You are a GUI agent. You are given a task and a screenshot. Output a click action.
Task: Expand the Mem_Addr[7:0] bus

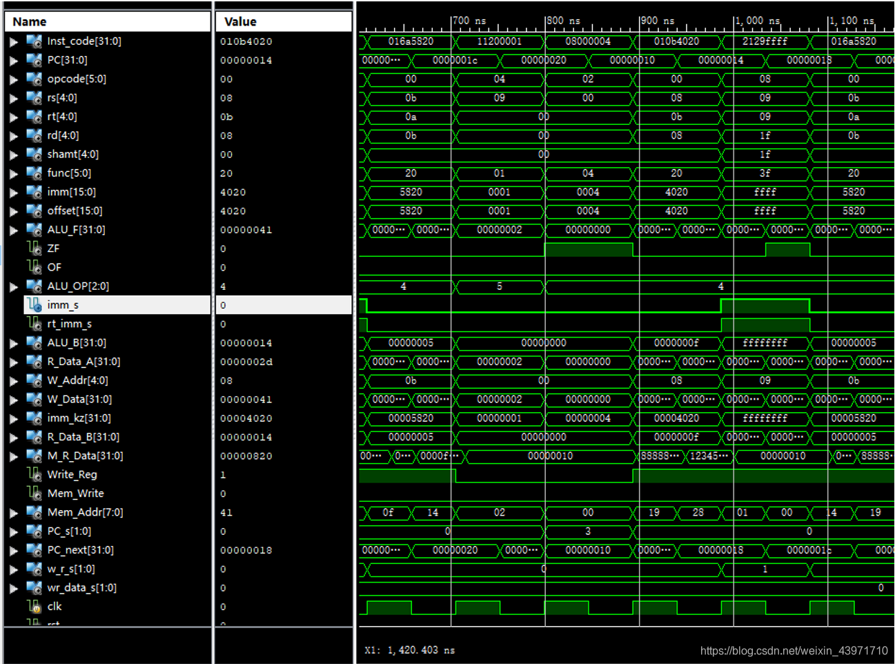[14, 513]
